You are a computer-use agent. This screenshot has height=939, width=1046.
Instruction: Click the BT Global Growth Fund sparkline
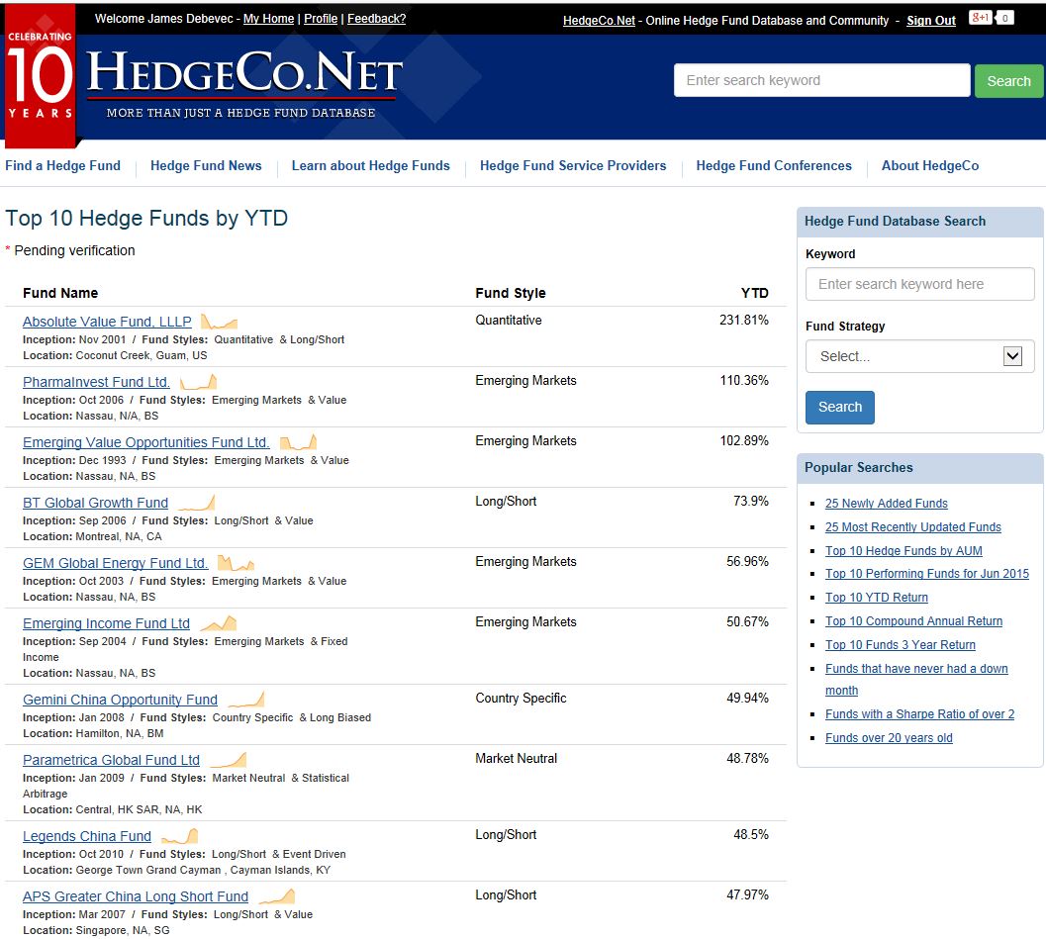[x=196, y=503]
